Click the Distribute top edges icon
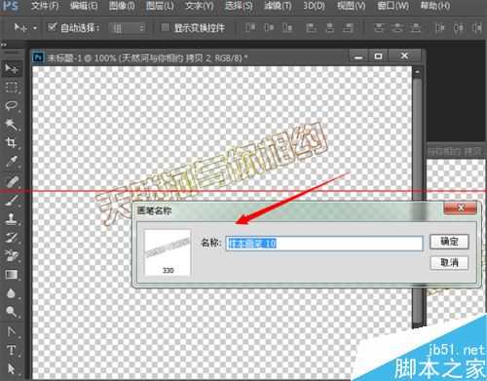 pos(379,27)
